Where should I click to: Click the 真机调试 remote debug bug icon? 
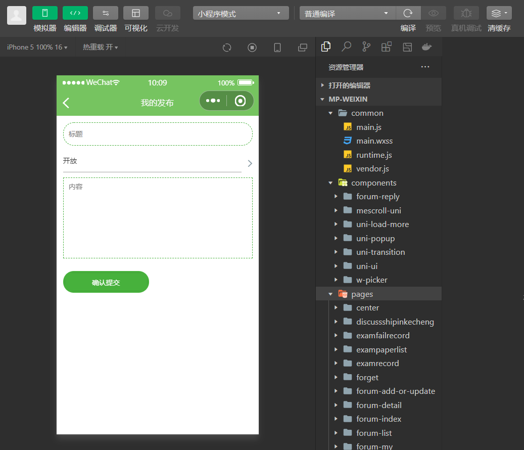466,13
